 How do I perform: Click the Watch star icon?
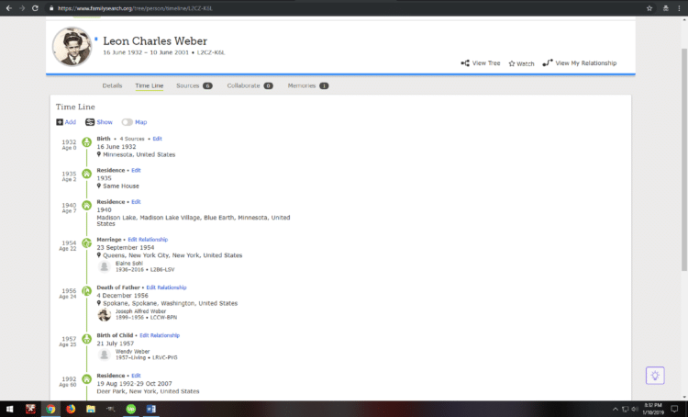(512, 63)
